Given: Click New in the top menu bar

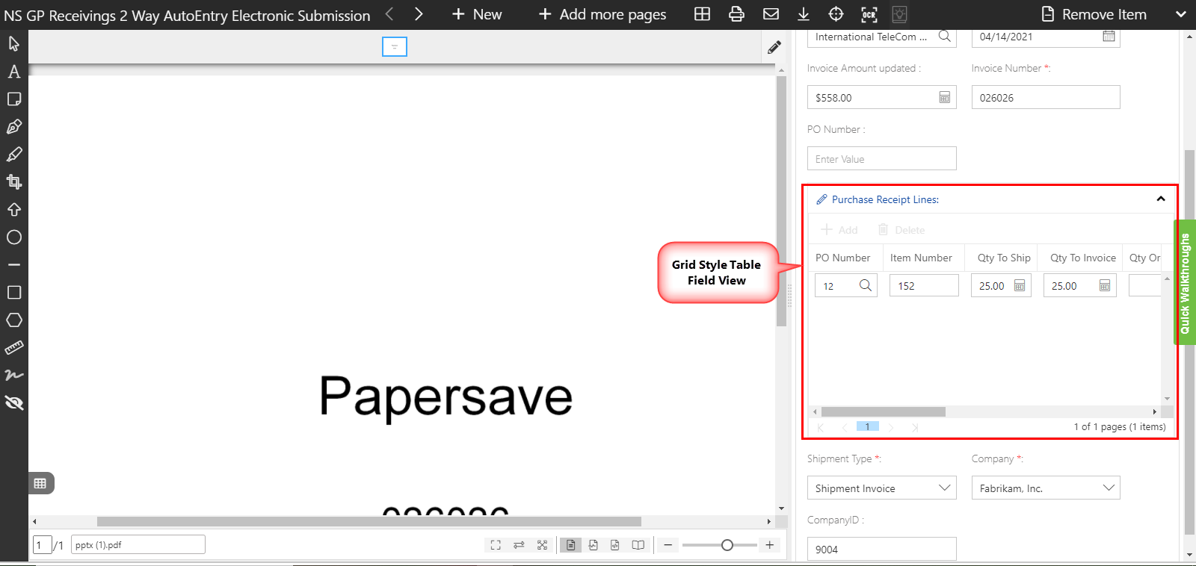Looking at the screenshot, I should [477, 14].
